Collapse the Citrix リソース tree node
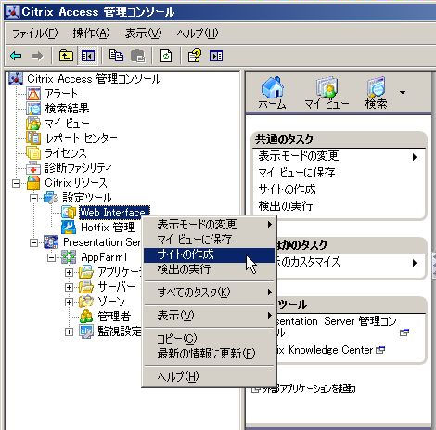Viewport: 436px width, 430px height. pos(16,183)
